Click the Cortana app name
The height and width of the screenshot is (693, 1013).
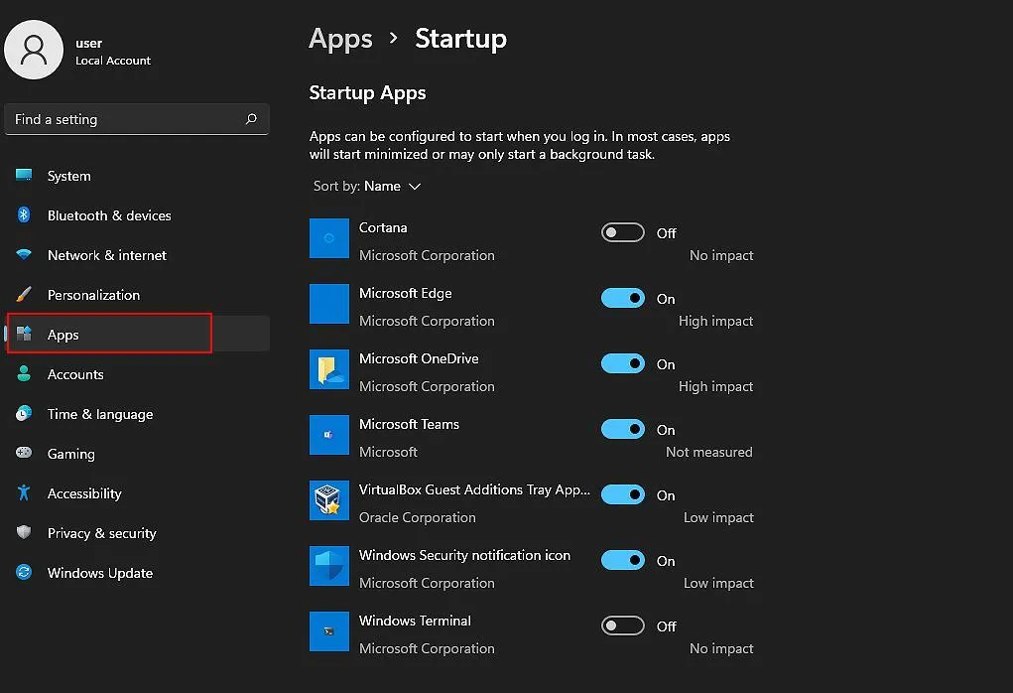(383, 227)
